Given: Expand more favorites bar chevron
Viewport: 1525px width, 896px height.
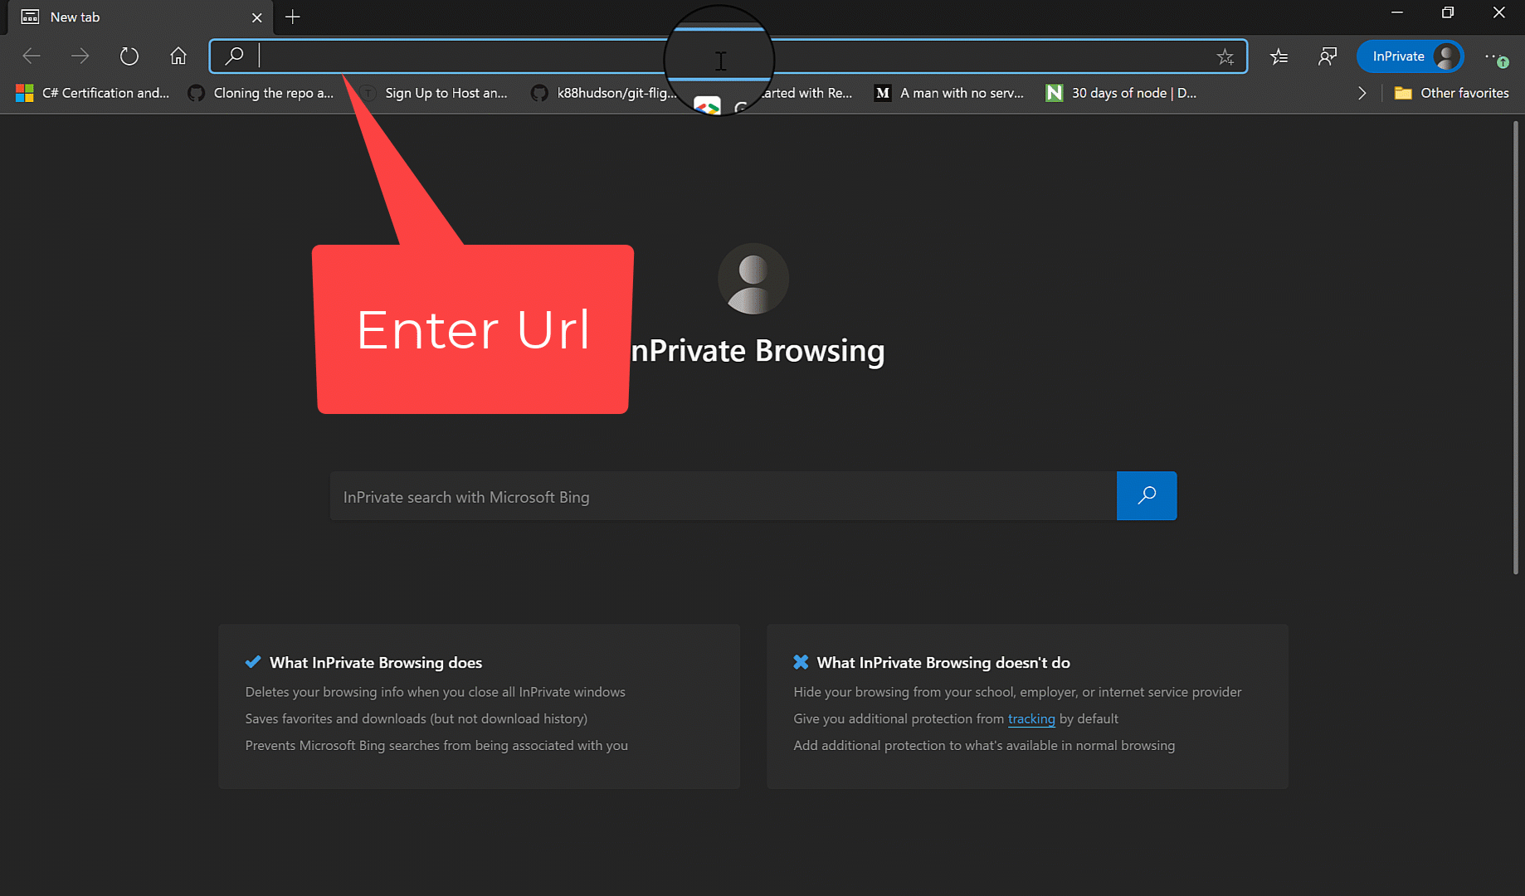Looking at the screenshot, I should [x=1362, y=93].
